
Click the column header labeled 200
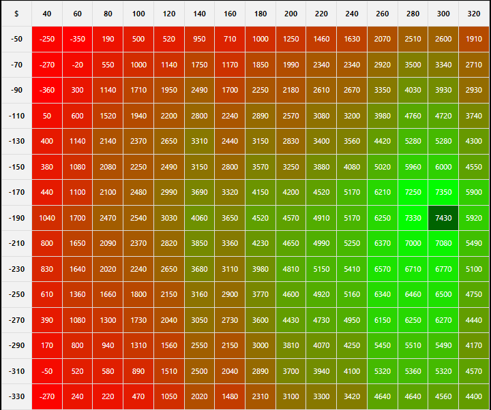tap(291, 14)
